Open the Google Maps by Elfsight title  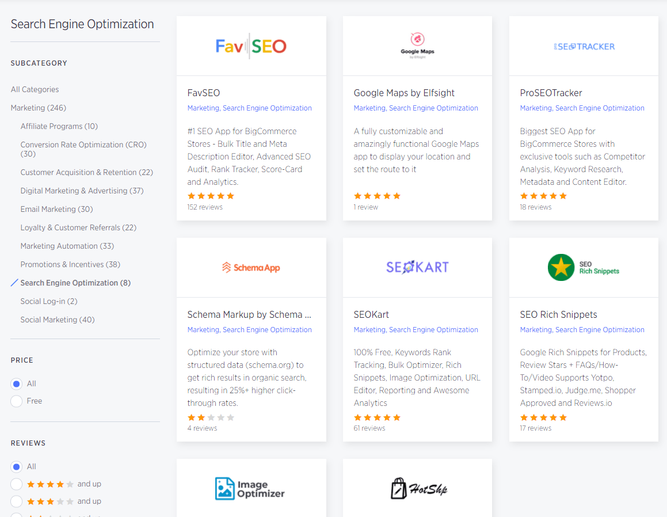tap(404, 93)
